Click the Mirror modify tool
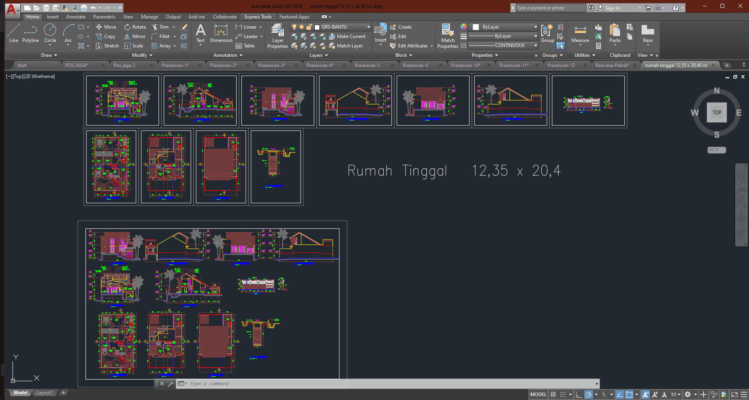The image size is (749, 400). (x=135, y=36)
